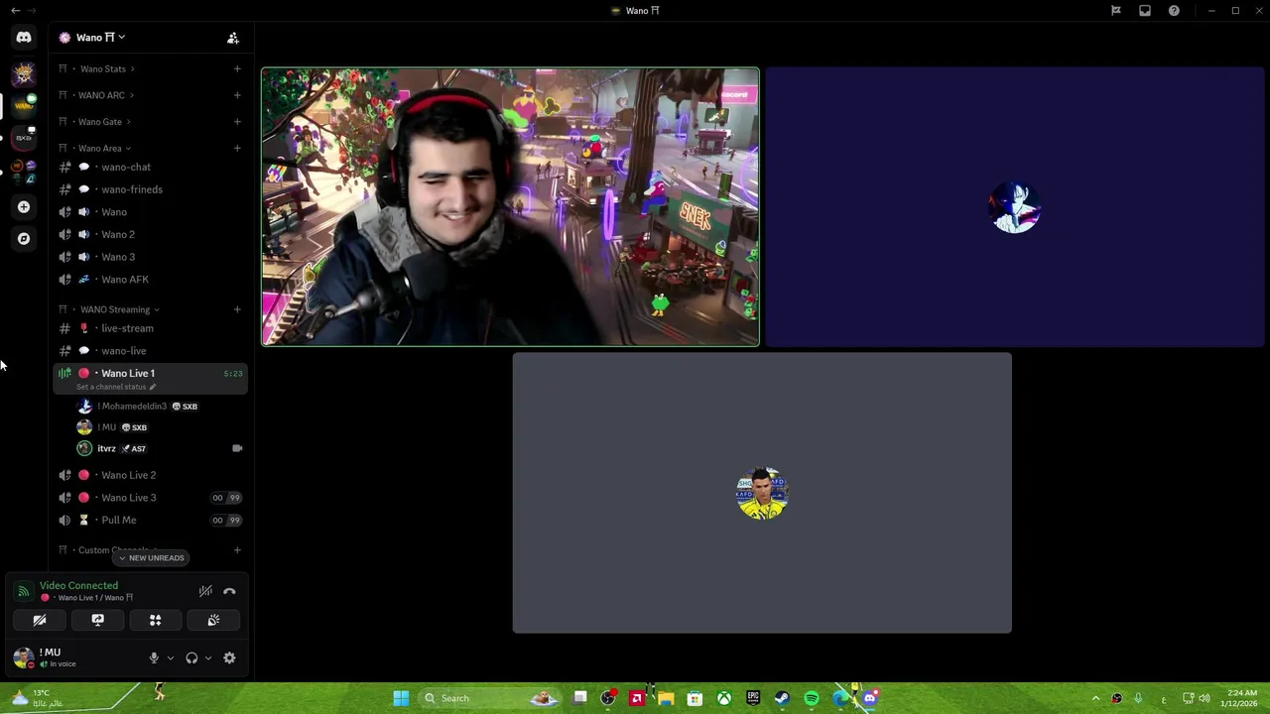Open the wano-chat text channel
Screen dimensions: 1270x714
pos(149,168)
